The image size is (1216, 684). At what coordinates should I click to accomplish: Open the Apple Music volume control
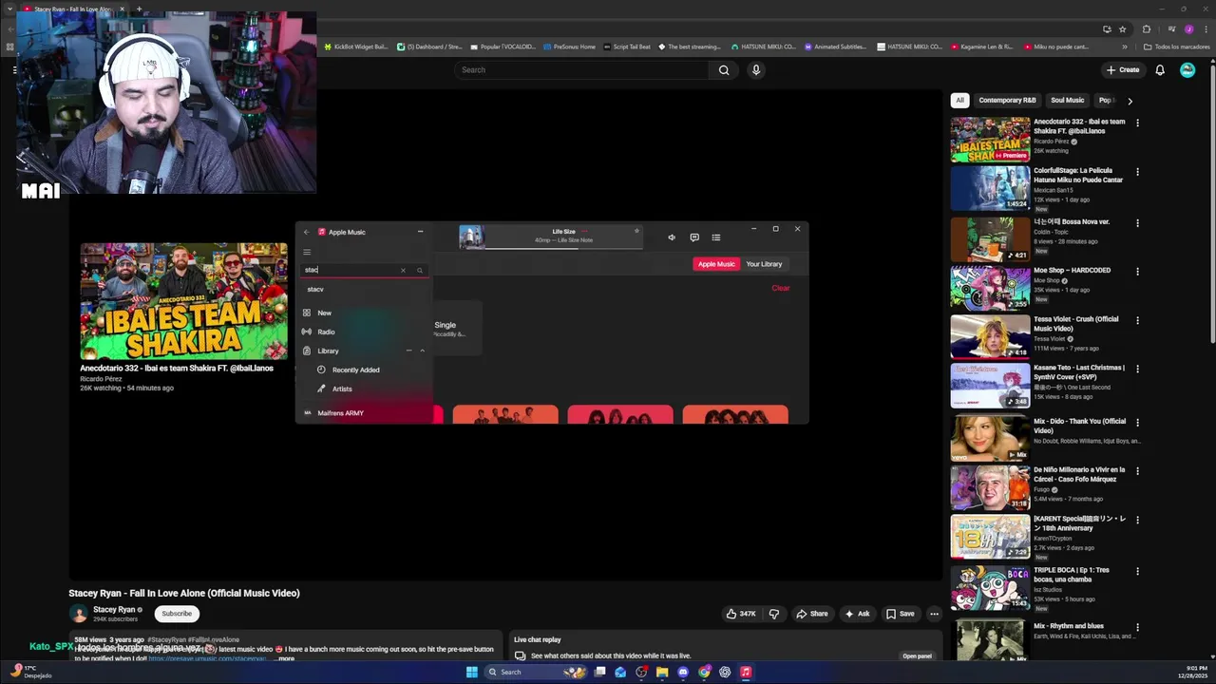(x=672, y=237)
